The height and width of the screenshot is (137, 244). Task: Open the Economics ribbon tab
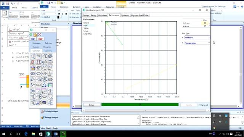[x=64, y=7]
